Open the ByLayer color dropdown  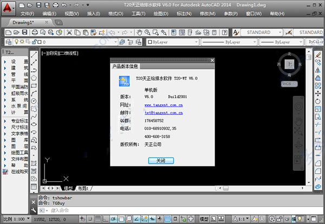click(196, 42)
